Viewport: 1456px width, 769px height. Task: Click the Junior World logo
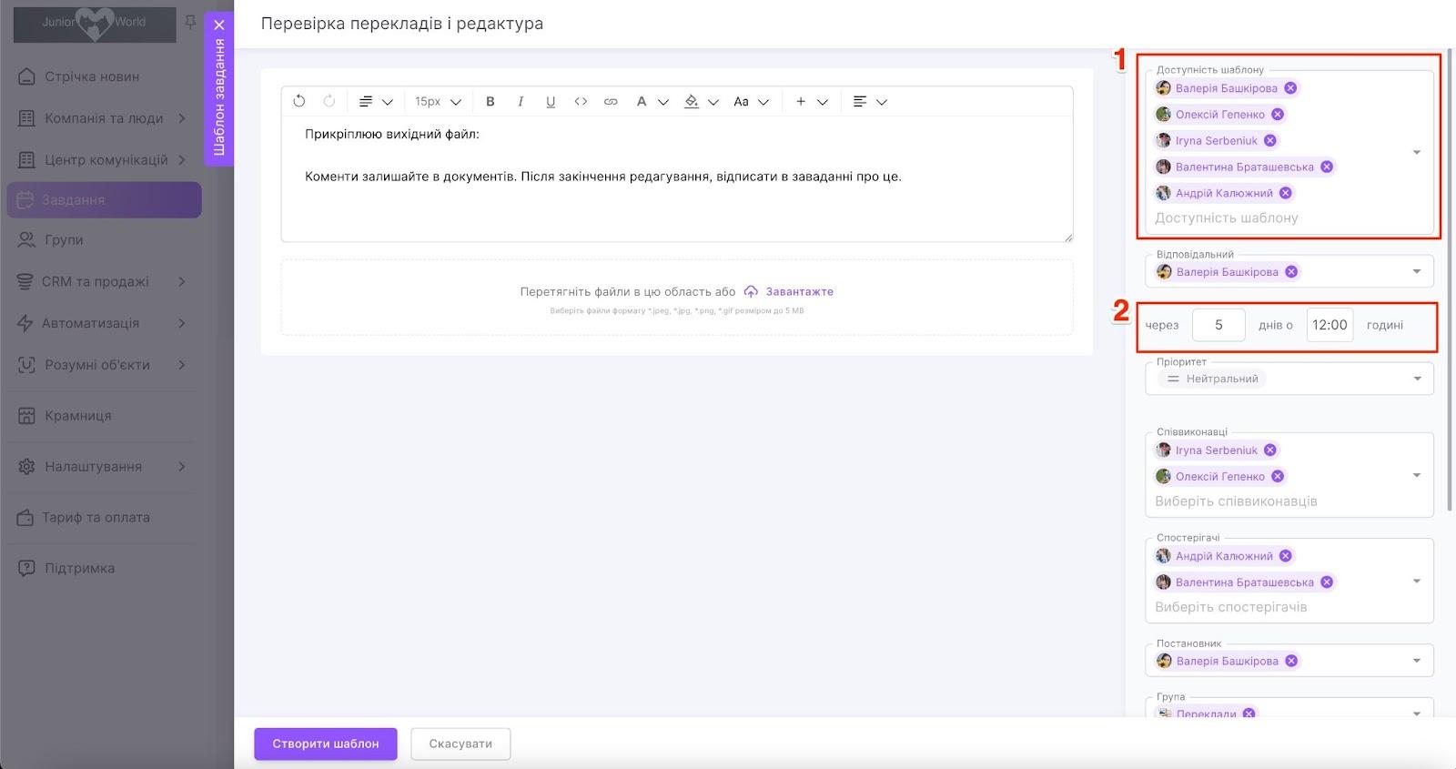(x=95, y=25)
